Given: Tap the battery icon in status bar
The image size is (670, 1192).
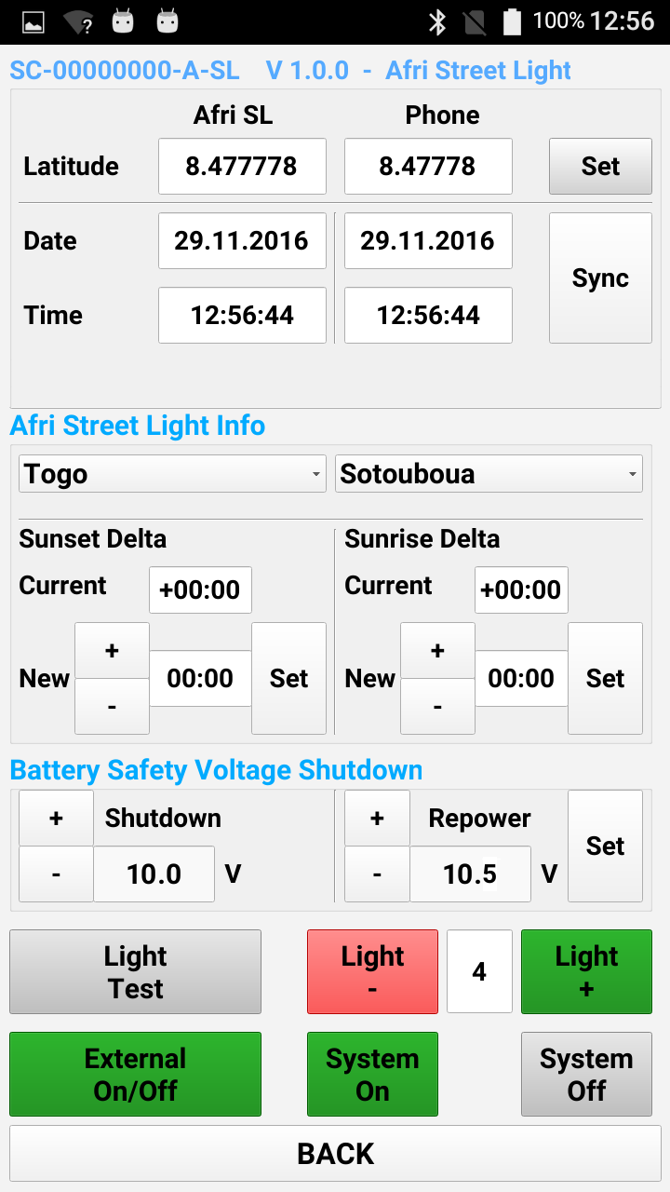Looking at the screenshot, I should (512, 21).
